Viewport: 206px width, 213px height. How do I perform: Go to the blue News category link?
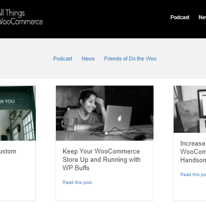[88, 59]
